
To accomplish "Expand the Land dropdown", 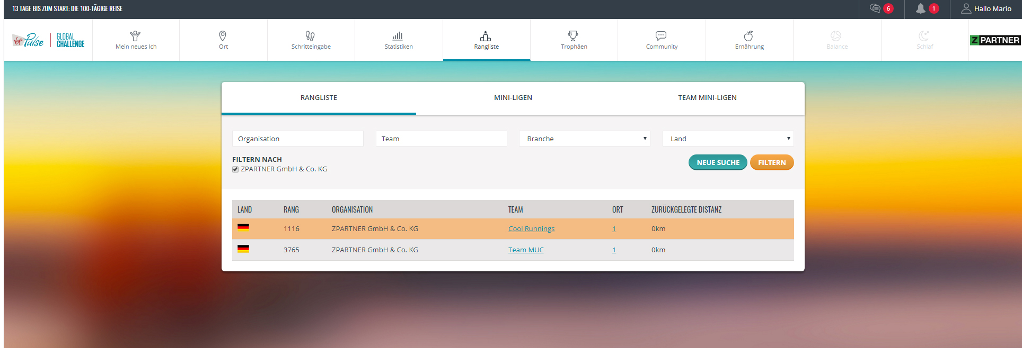I will pos(728,139).
